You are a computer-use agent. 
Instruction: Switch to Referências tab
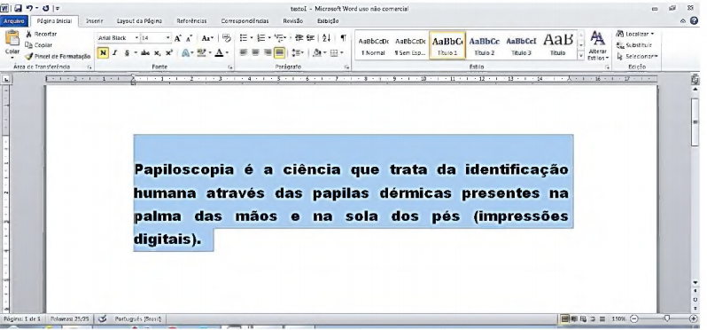click(191, 21)
